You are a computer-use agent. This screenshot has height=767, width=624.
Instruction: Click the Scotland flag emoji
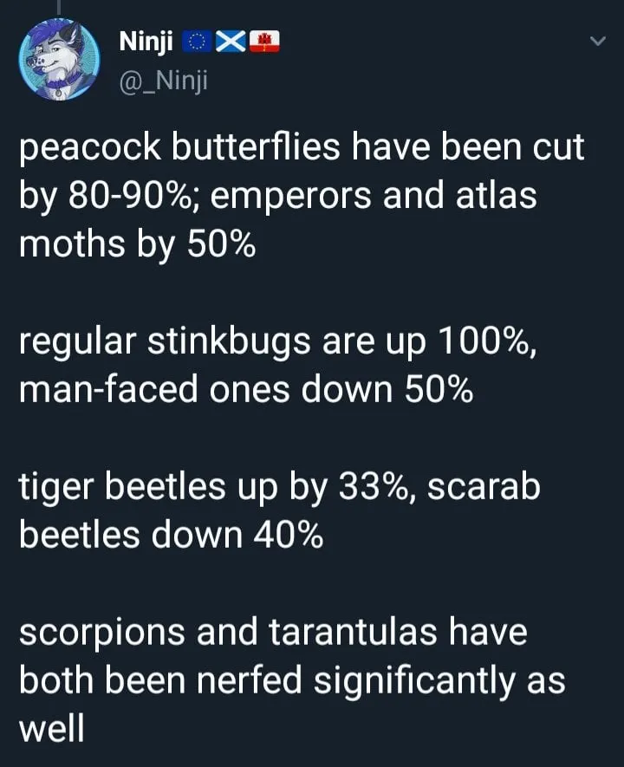point(229,40)
